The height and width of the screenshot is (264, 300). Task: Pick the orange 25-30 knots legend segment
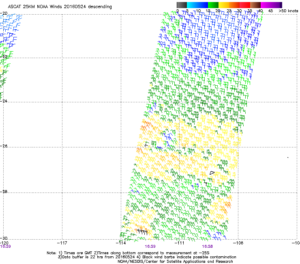point(234,5)
